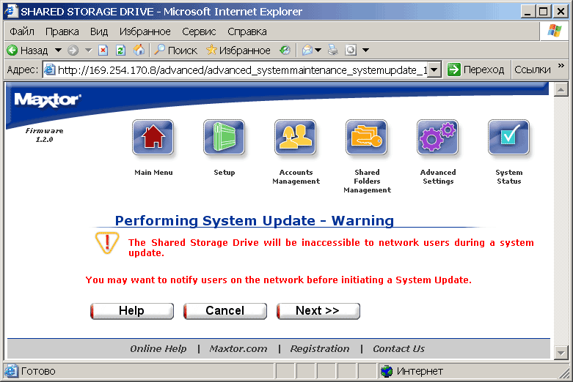Image resolution: width=573 pixels, height=382 pixels.
Task: Open the Setup drive icon
Action: tap(224, 138)
